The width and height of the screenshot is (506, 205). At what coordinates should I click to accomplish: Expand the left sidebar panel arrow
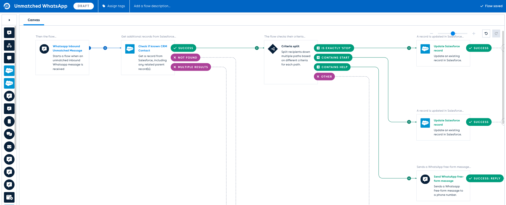(x=9, y=20)
